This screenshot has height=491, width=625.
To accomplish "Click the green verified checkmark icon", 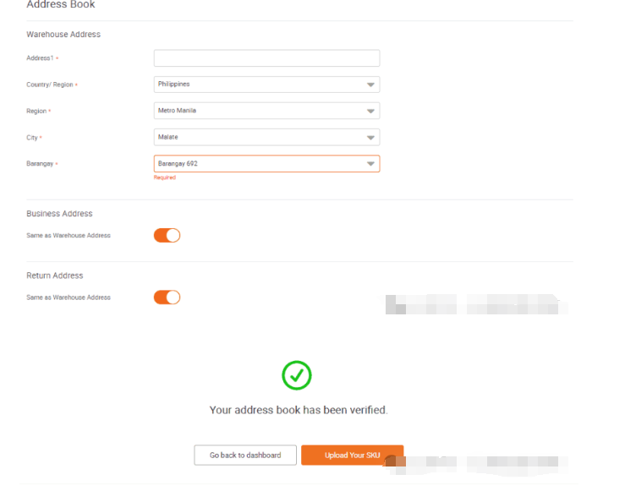I will (x=297, y=375).
